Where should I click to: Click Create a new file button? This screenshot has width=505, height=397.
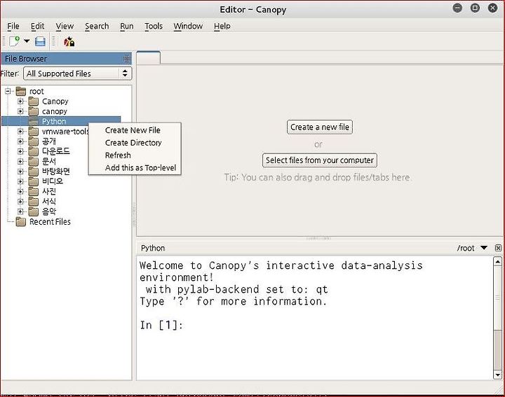pyautogui.click(x=320, y=127)
